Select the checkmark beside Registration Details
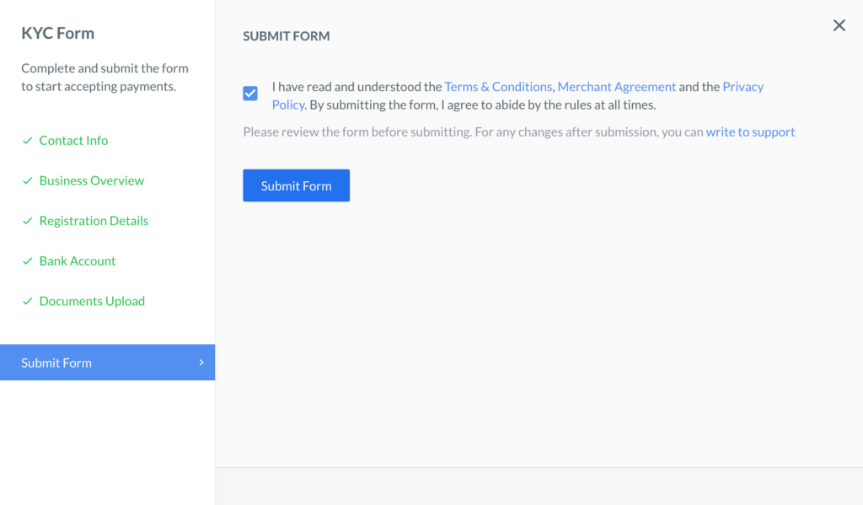 click(x=27, y=220)
